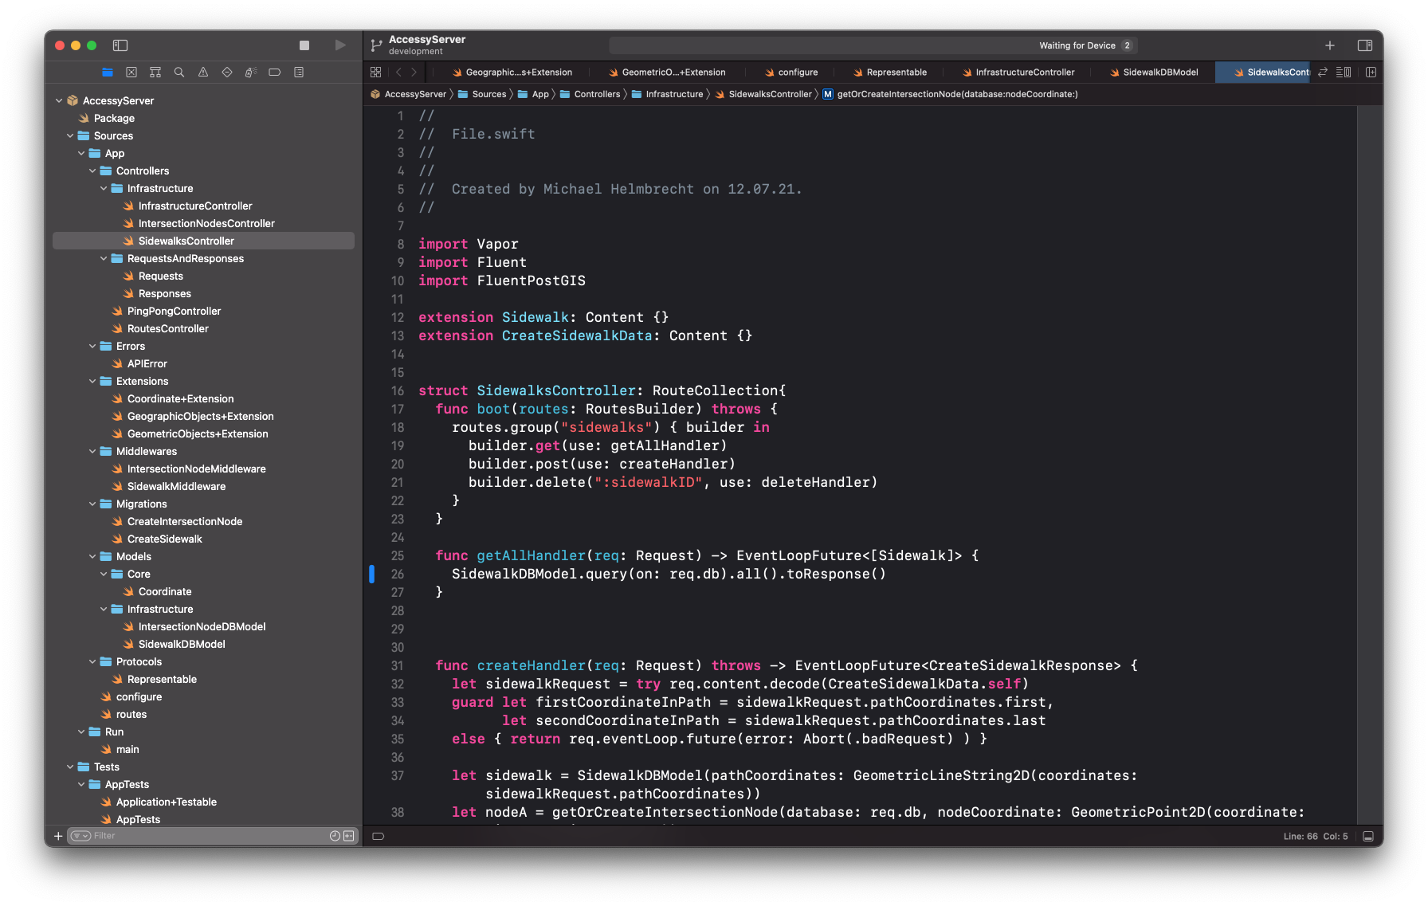Click the Stop button in toolbar
The height and width of the screenshot is (906, 1428).
click(x=304, y=45)
